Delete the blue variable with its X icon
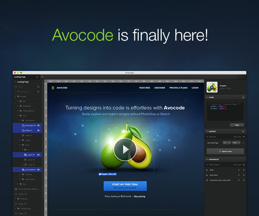 (x=244, y=170)
